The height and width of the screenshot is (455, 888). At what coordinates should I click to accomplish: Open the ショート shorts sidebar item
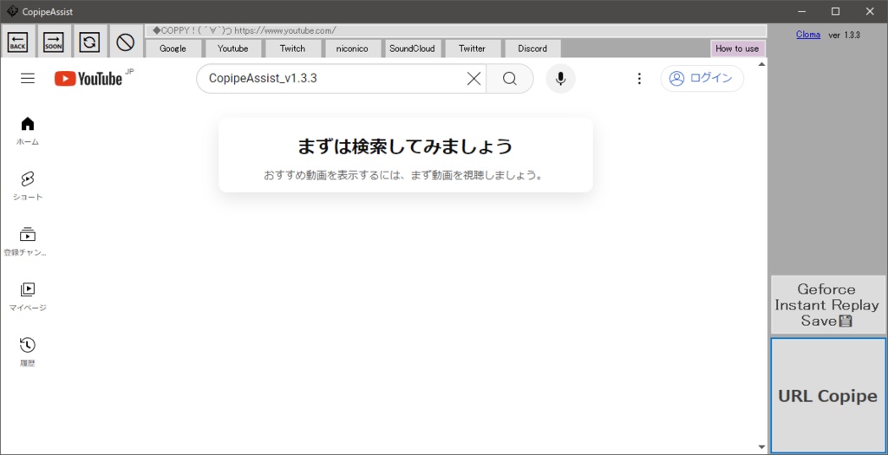click(28, 186)
